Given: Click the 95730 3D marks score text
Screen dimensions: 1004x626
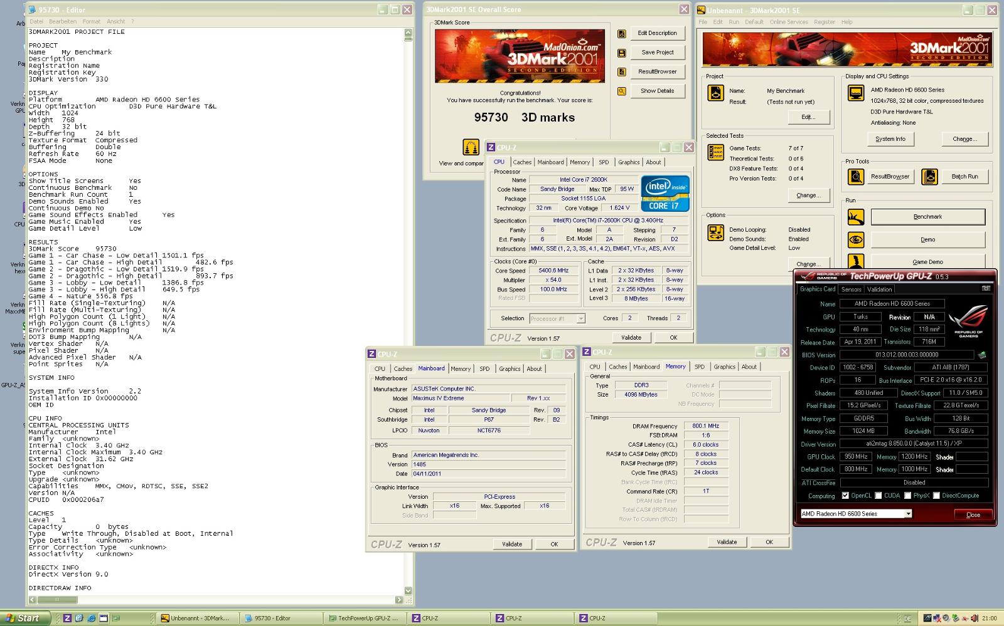Looking at the screenshot, I should pos(524,117).
